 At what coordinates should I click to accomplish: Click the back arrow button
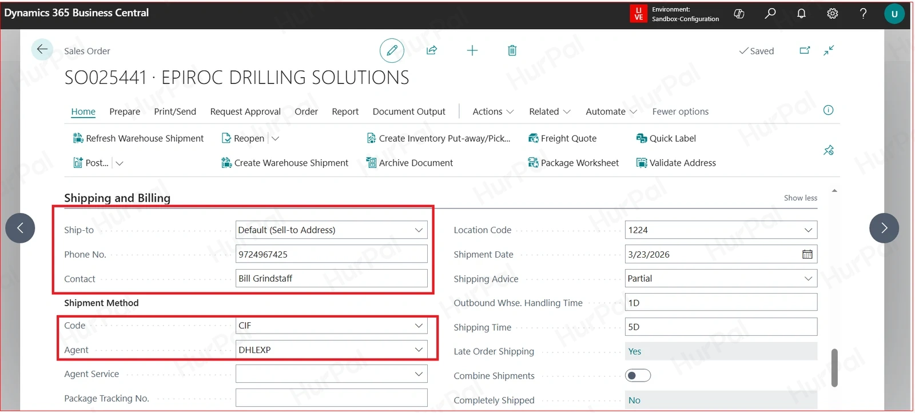click(42, 50)
